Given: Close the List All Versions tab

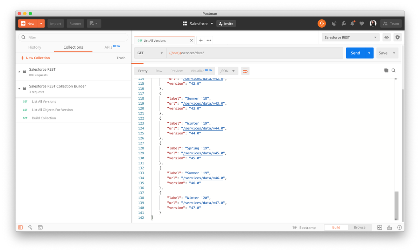Looking at the screenshot, I should coord(191,40).
